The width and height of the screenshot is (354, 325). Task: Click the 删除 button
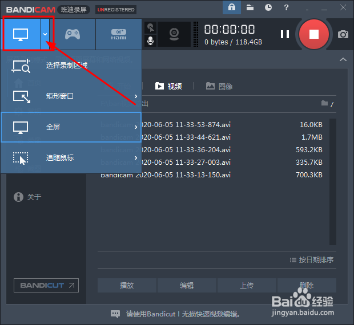(x=307, y=285)
